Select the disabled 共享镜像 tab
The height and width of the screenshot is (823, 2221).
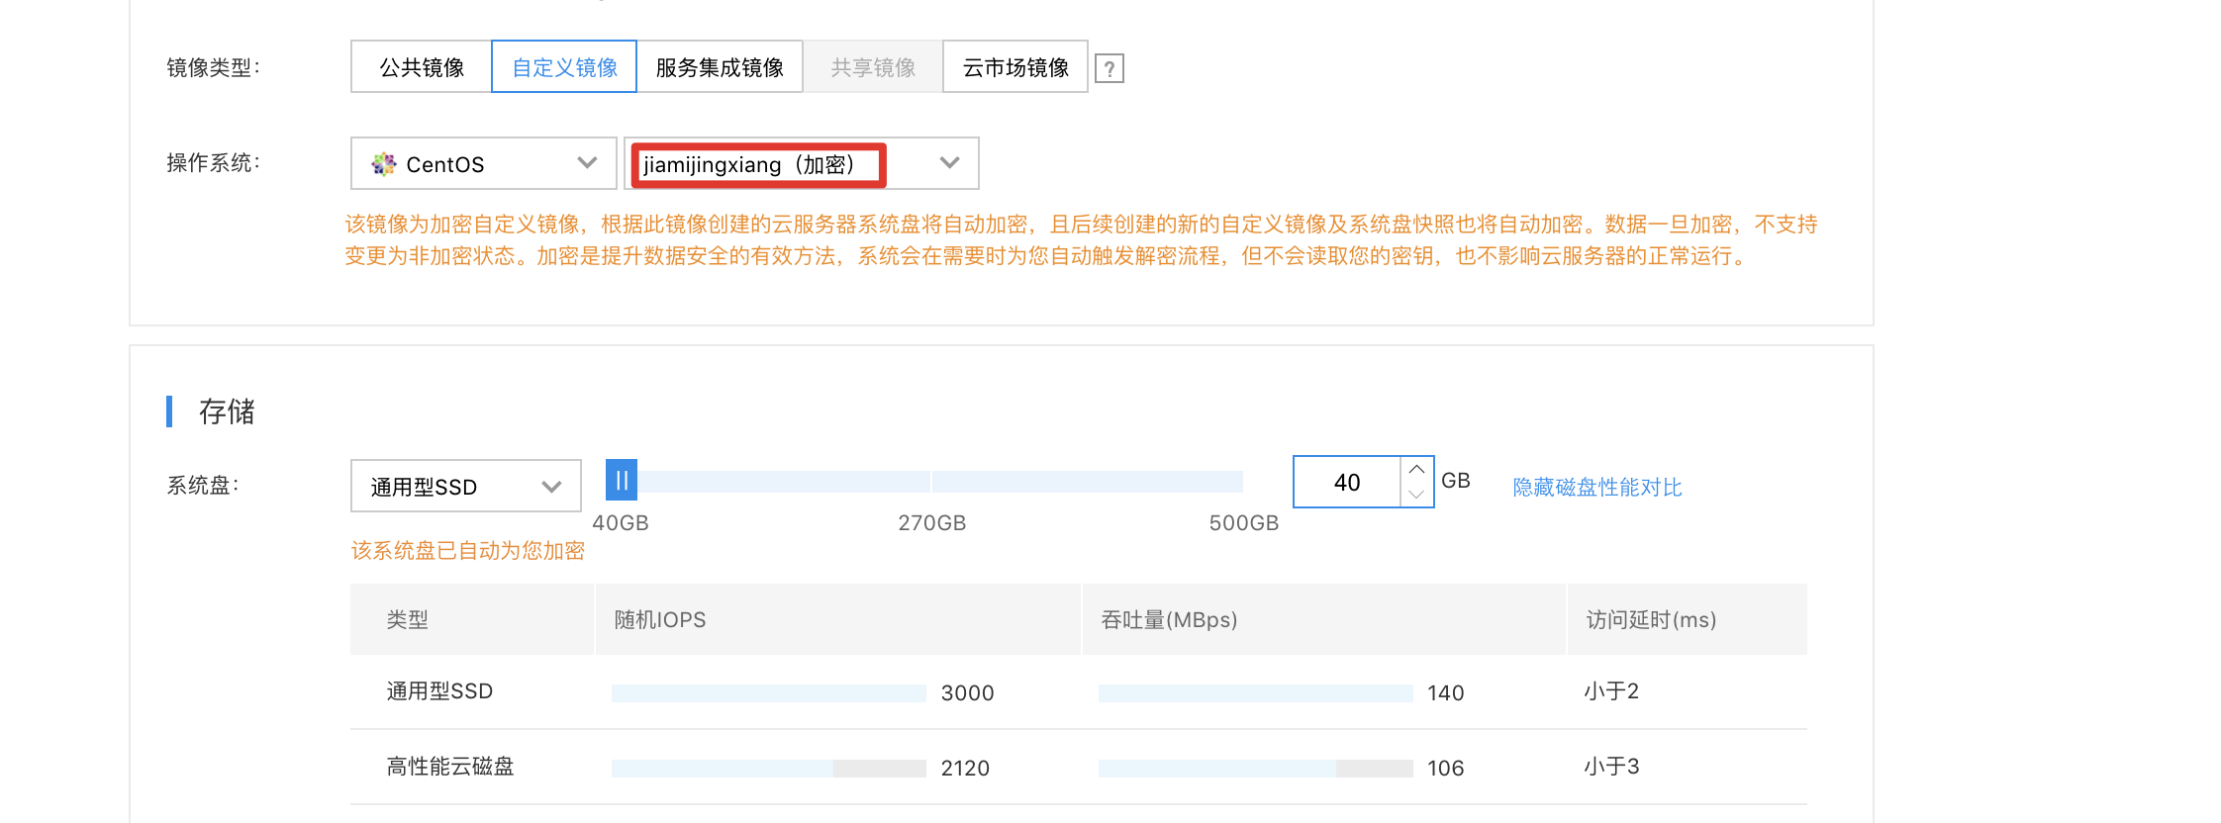point(873,67)
